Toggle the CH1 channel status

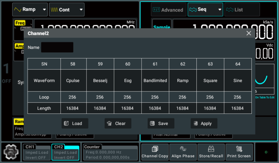36,152
